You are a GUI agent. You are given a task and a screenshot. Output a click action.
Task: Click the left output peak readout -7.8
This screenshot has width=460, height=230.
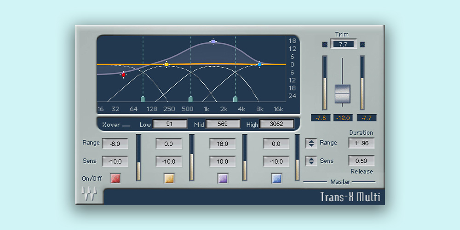[321, 118]
